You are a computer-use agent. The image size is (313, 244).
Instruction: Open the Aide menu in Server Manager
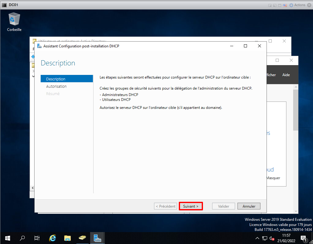[x=286, y=75]
